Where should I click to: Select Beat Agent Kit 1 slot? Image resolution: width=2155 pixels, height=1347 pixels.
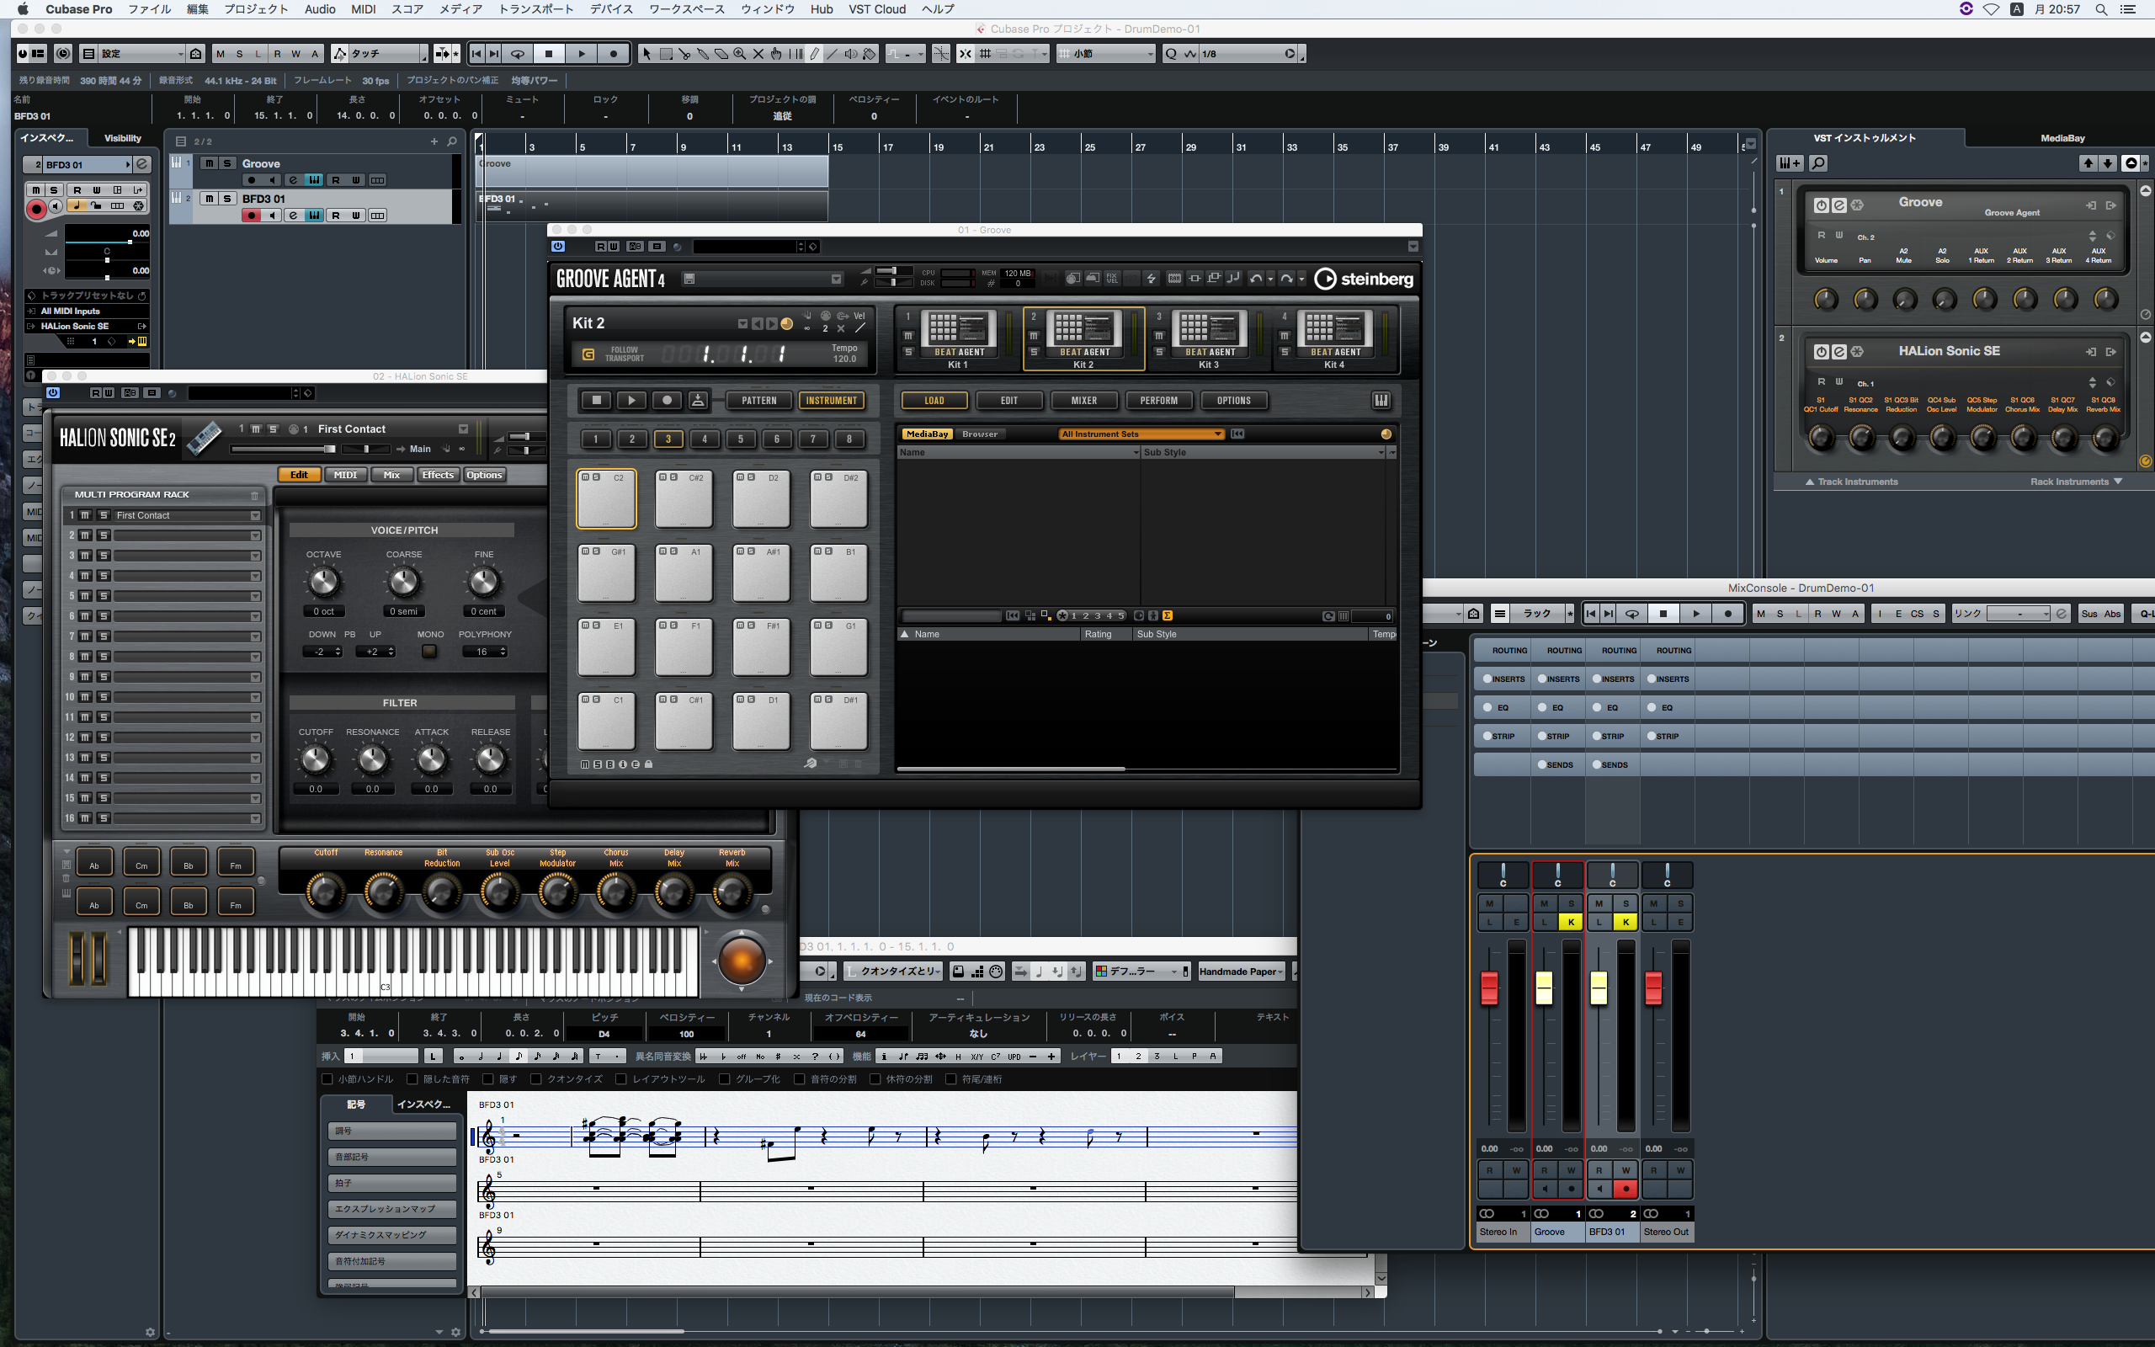[x=958, y=338]
